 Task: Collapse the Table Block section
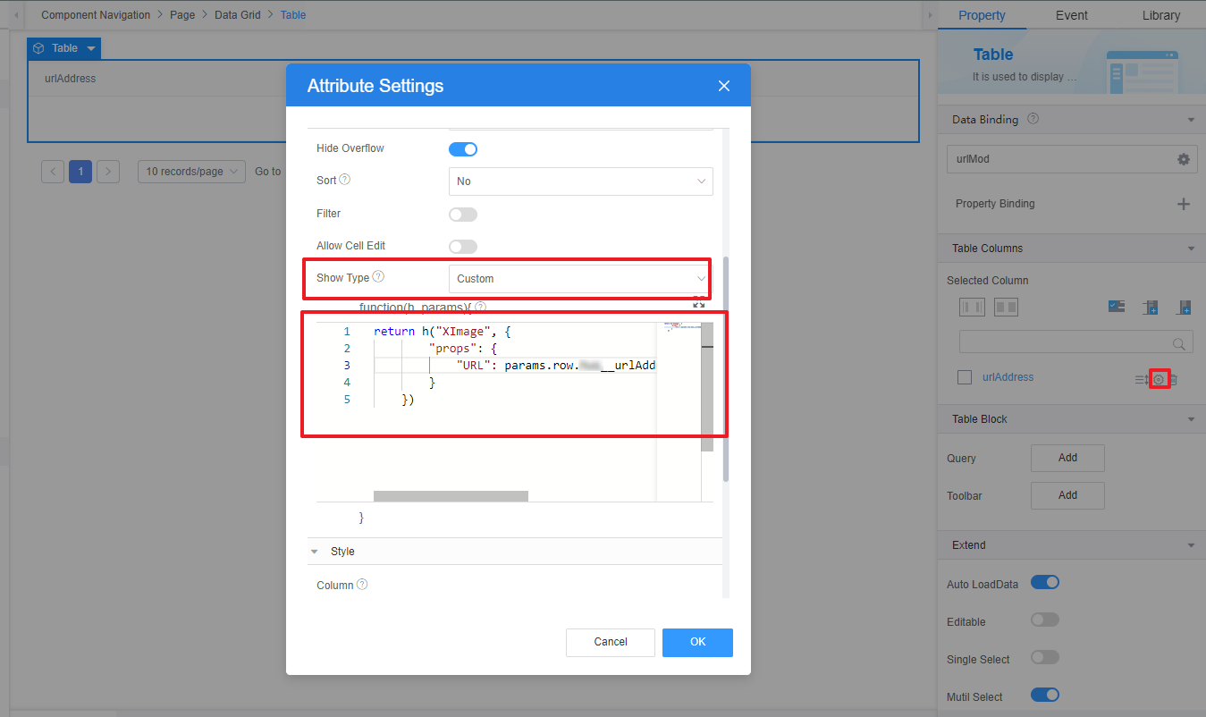(1190, 419)
